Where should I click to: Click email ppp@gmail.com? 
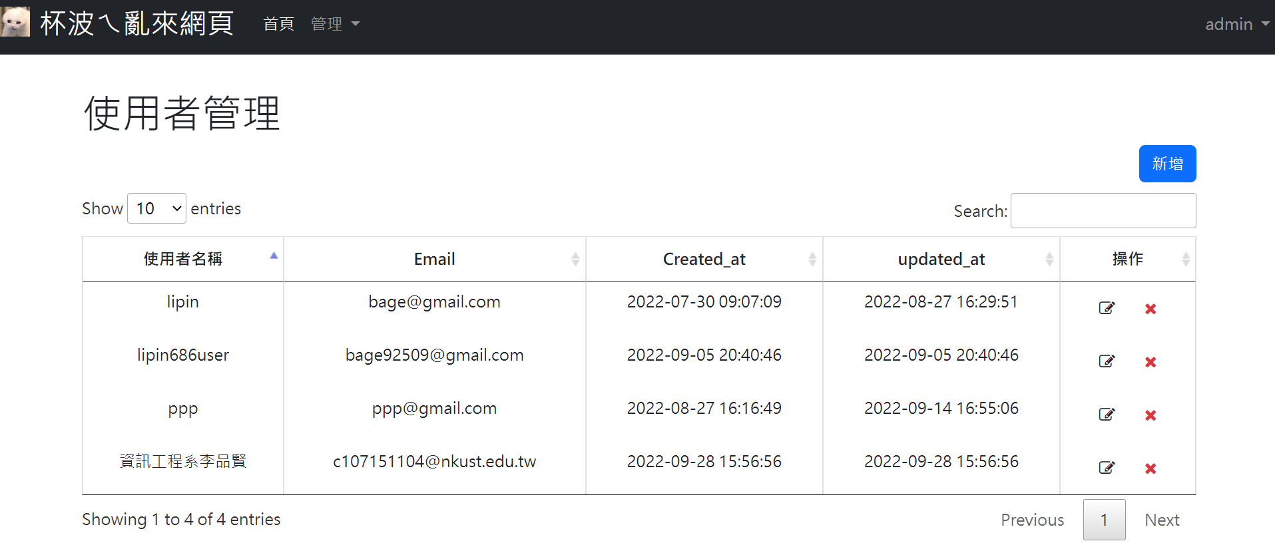click(434, 408)
